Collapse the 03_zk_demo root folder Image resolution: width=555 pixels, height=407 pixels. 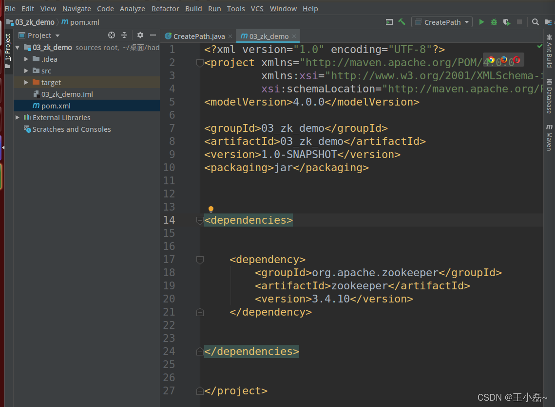point(18,47)
